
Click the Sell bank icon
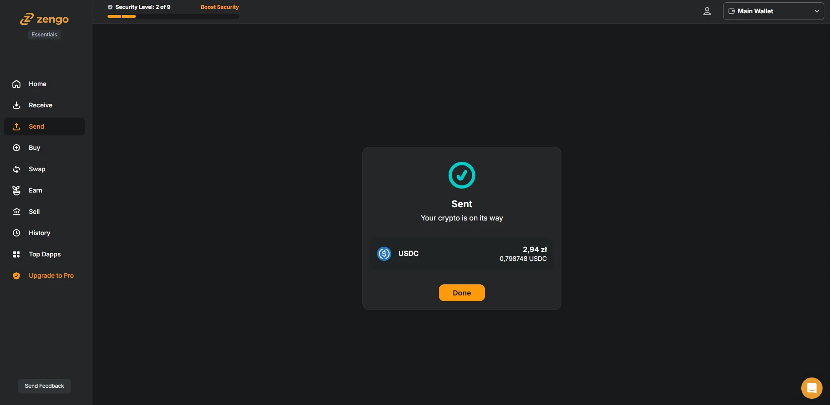coord(16,212)
